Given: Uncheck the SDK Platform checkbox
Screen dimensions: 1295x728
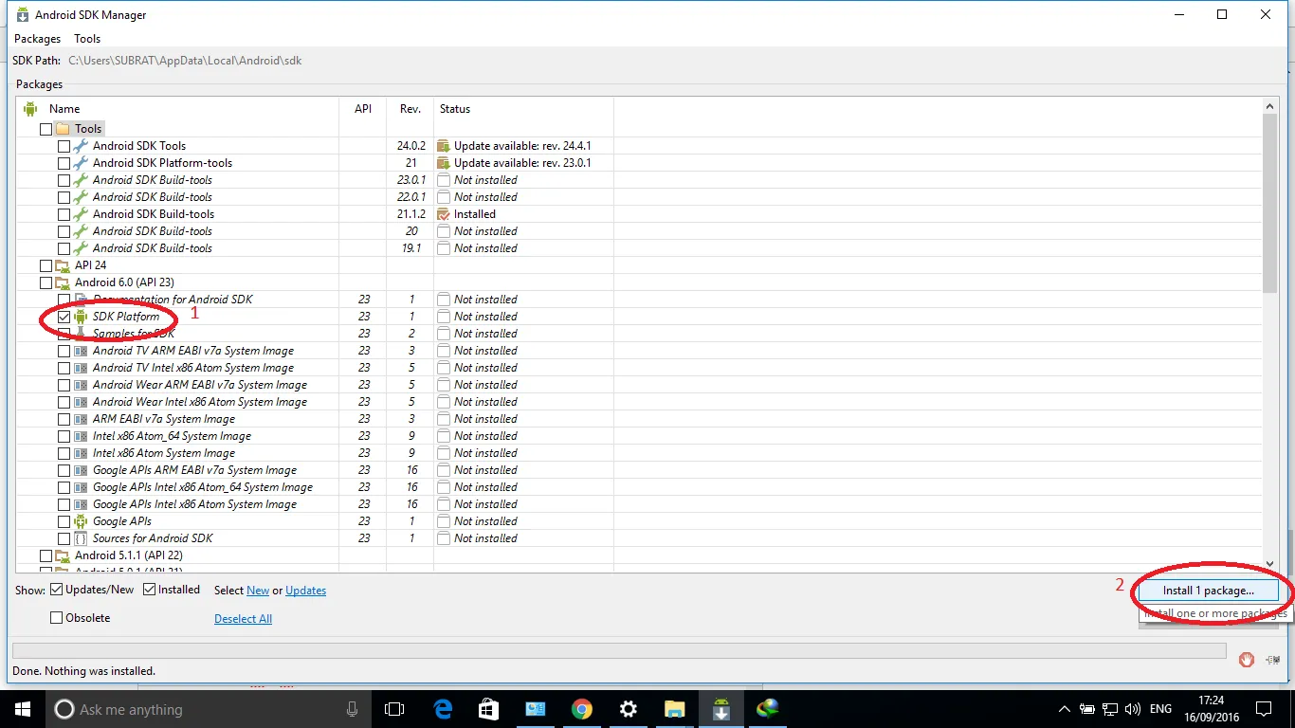Looking at the screenshot, I should (x=64, y=317).
